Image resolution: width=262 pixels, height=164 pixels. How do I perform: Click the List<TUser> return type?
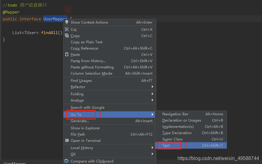point(25,33)
